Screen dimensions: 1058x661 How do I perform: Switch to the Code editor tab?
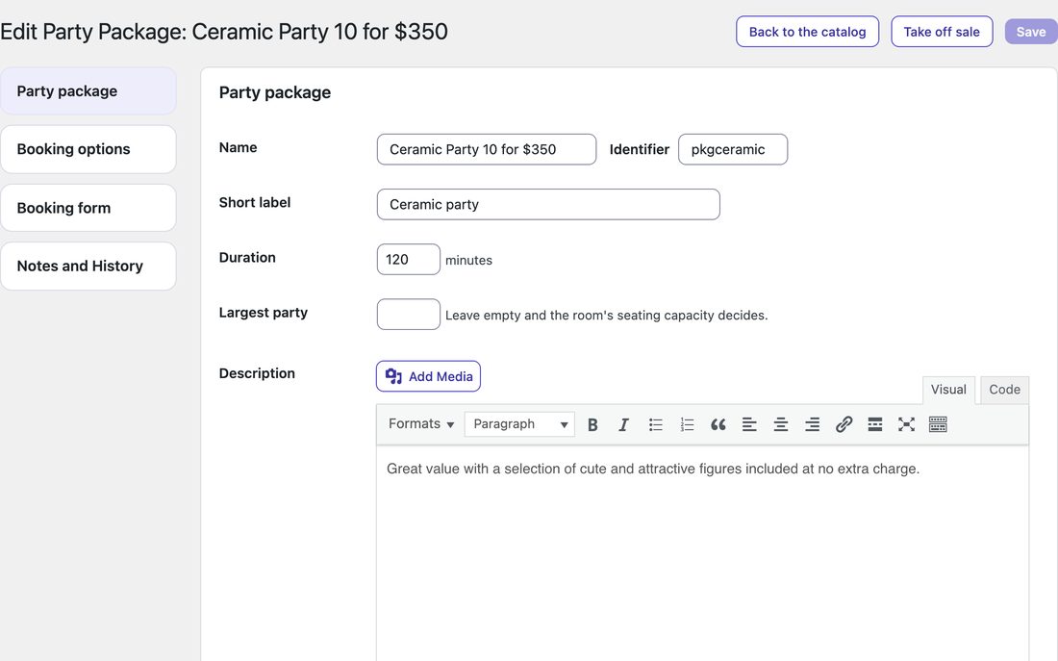pyautogui.click(x=1004, y=390)
